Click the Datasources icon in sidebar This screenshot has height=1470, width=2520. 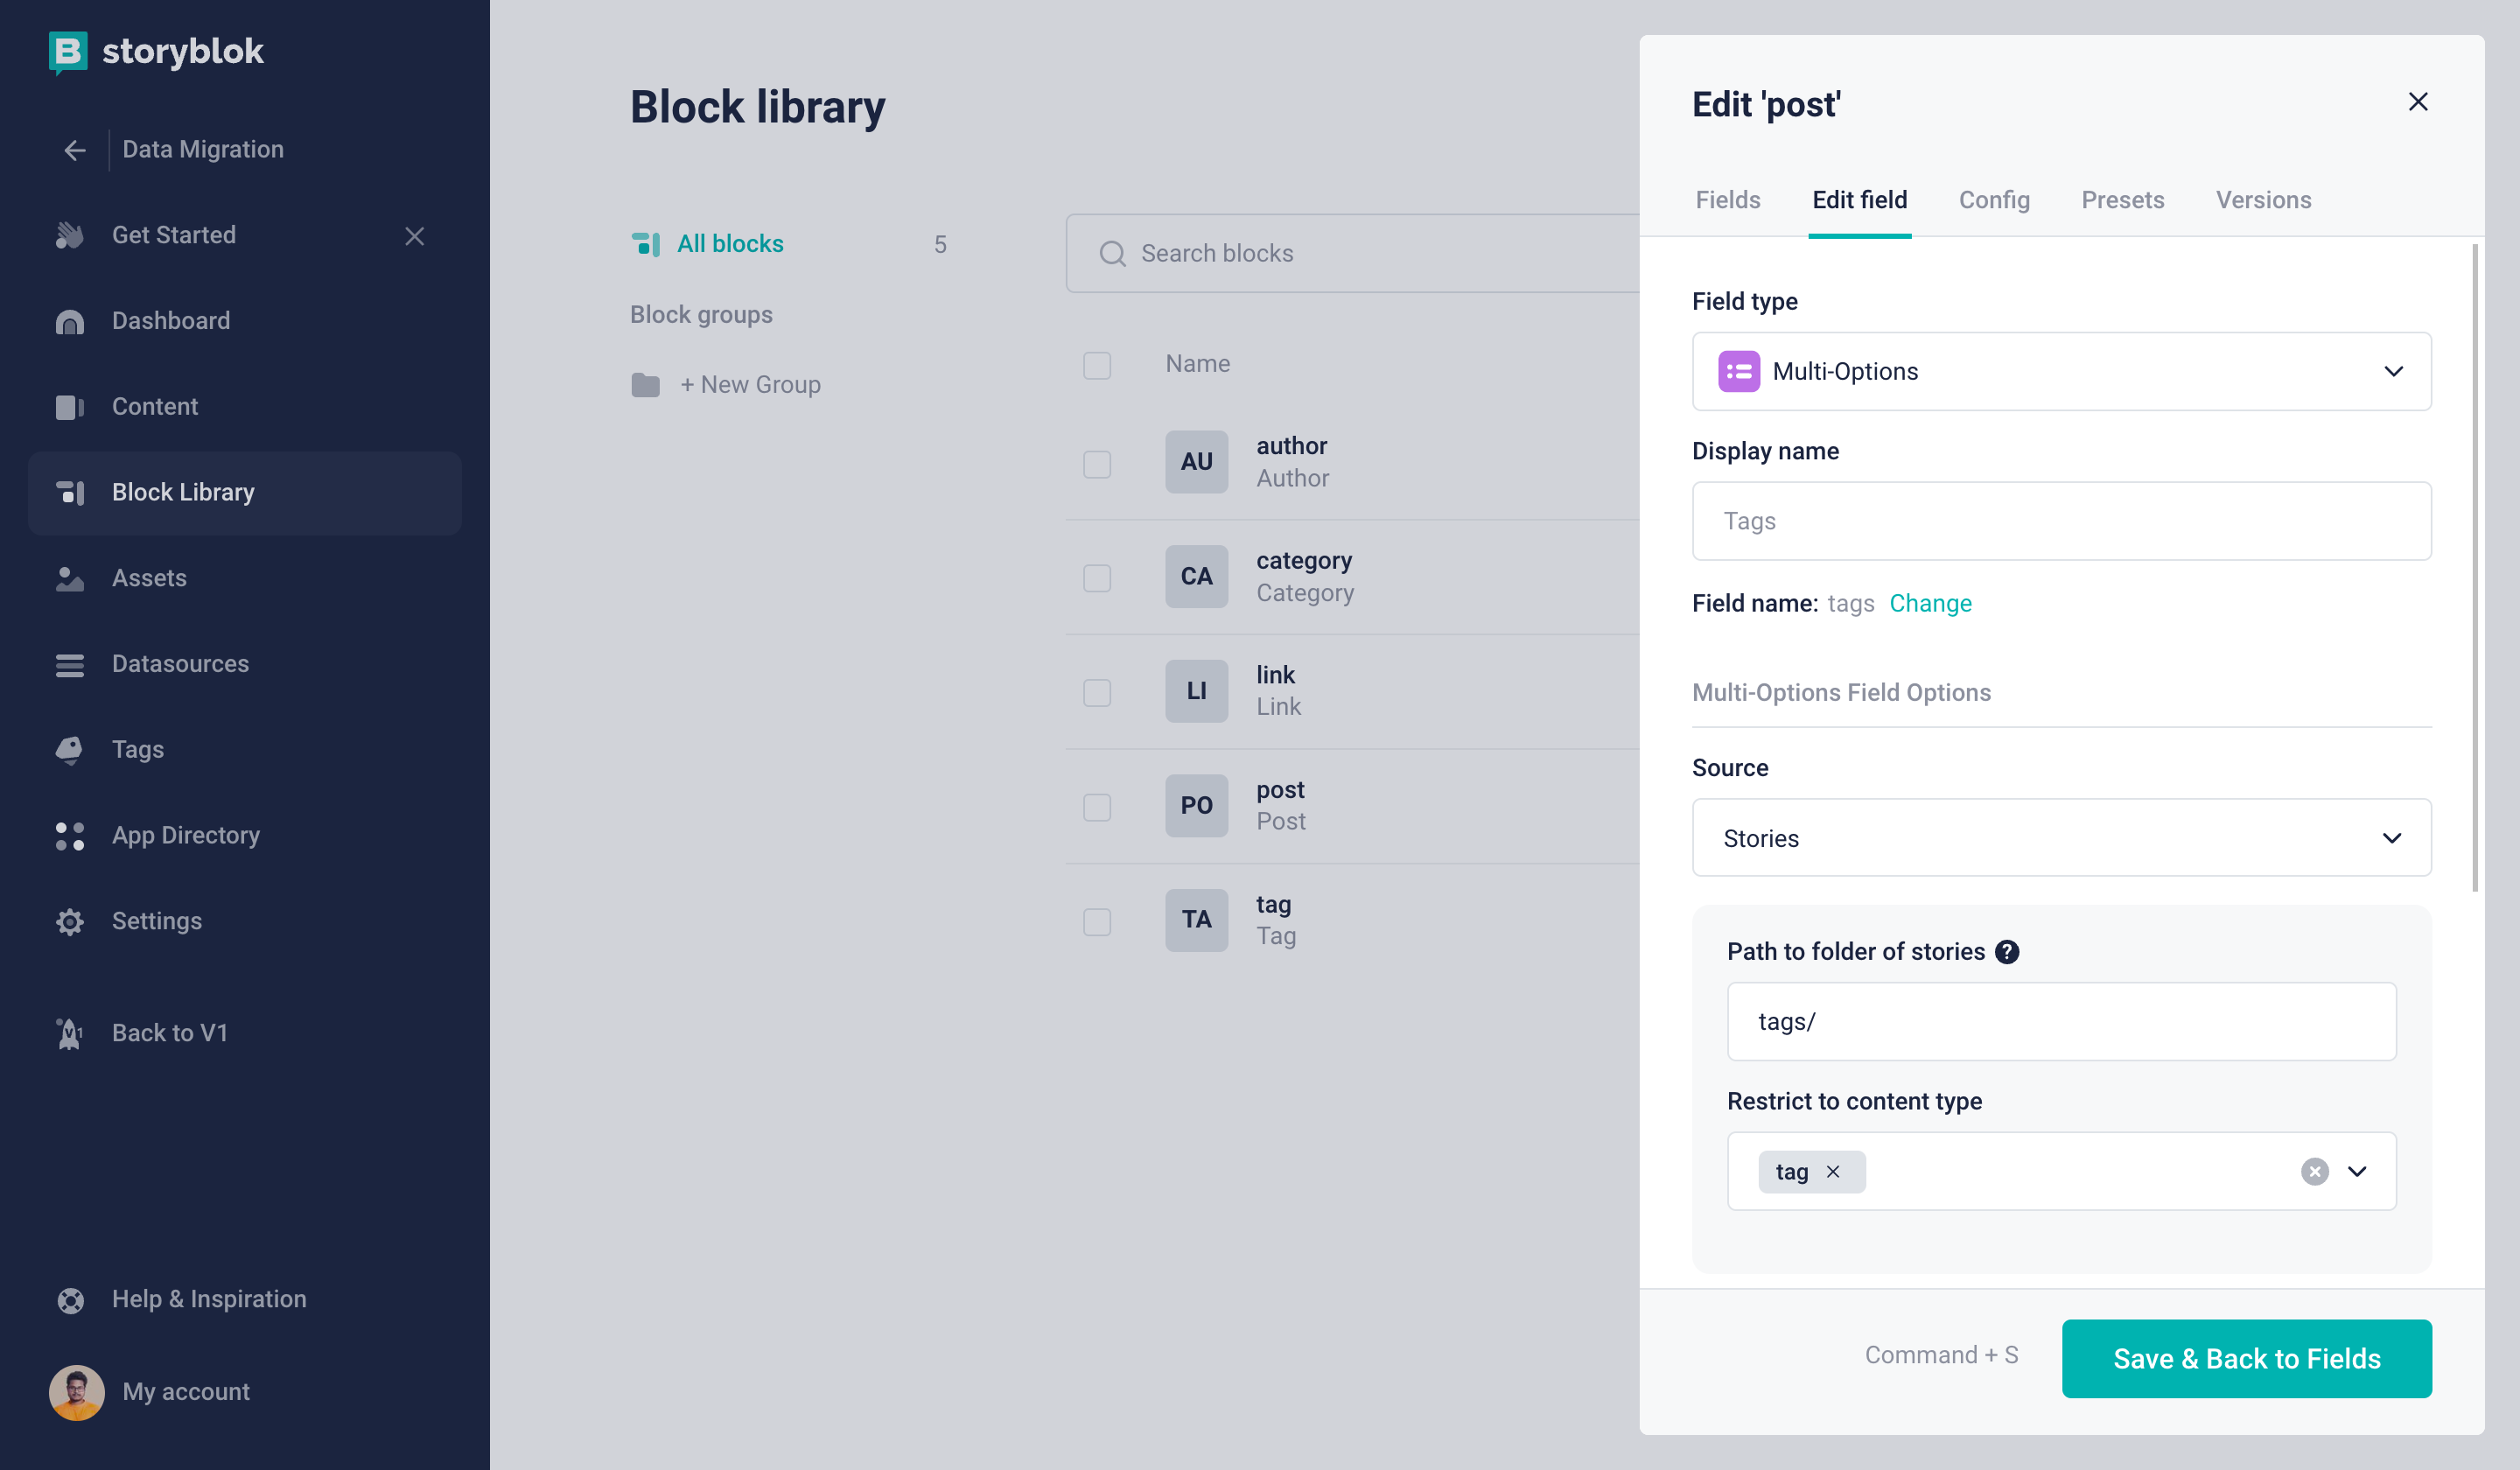[70, 664]
